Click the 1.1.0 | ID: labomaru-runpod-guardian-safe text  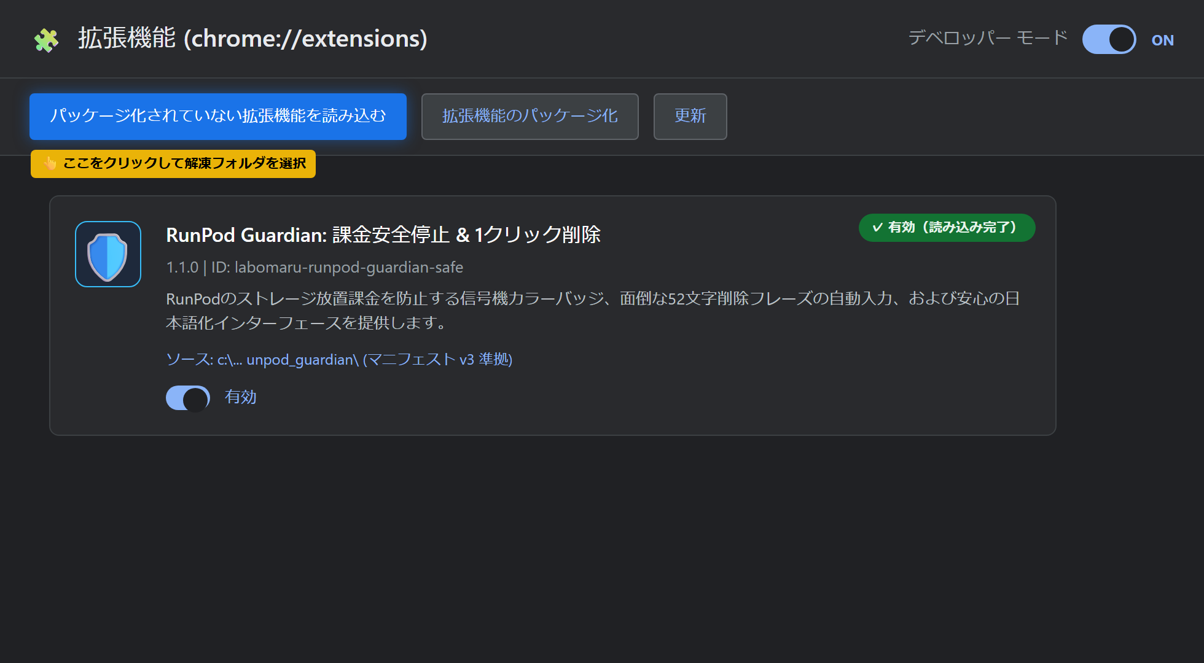[x=315, y=268]
